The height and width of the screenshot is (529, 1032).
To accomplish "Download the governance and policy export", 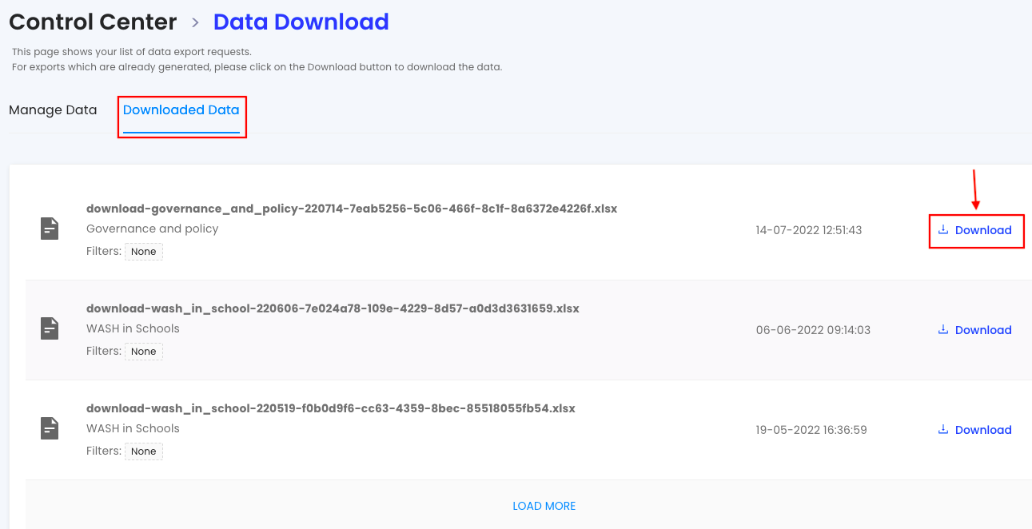I will [975, 230].
